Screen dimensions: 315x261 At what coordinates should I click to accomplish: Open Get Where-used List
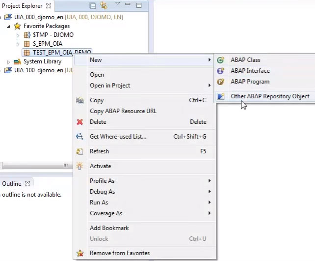tap(118, 137)
